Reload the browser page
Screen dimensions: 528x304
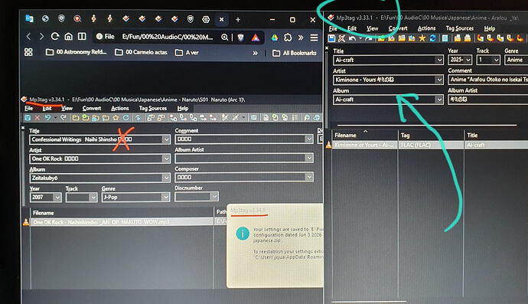click(x=55, y=37)
